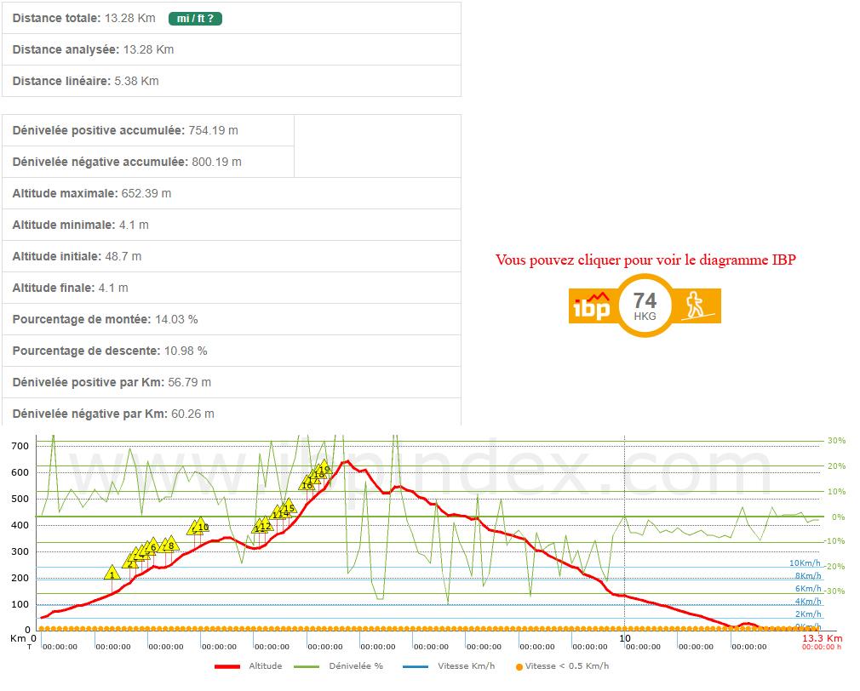Viewport: 860px width, 691px height.
Task: Select waypoint marker 1 on the chart
Action: tap(112, 574)
